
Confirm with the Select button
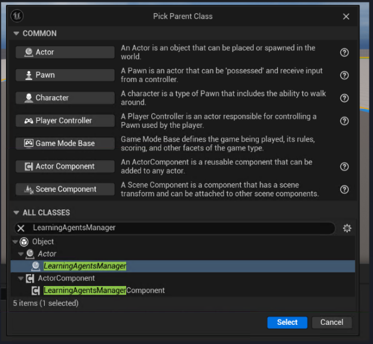click(x=287, y=322)
